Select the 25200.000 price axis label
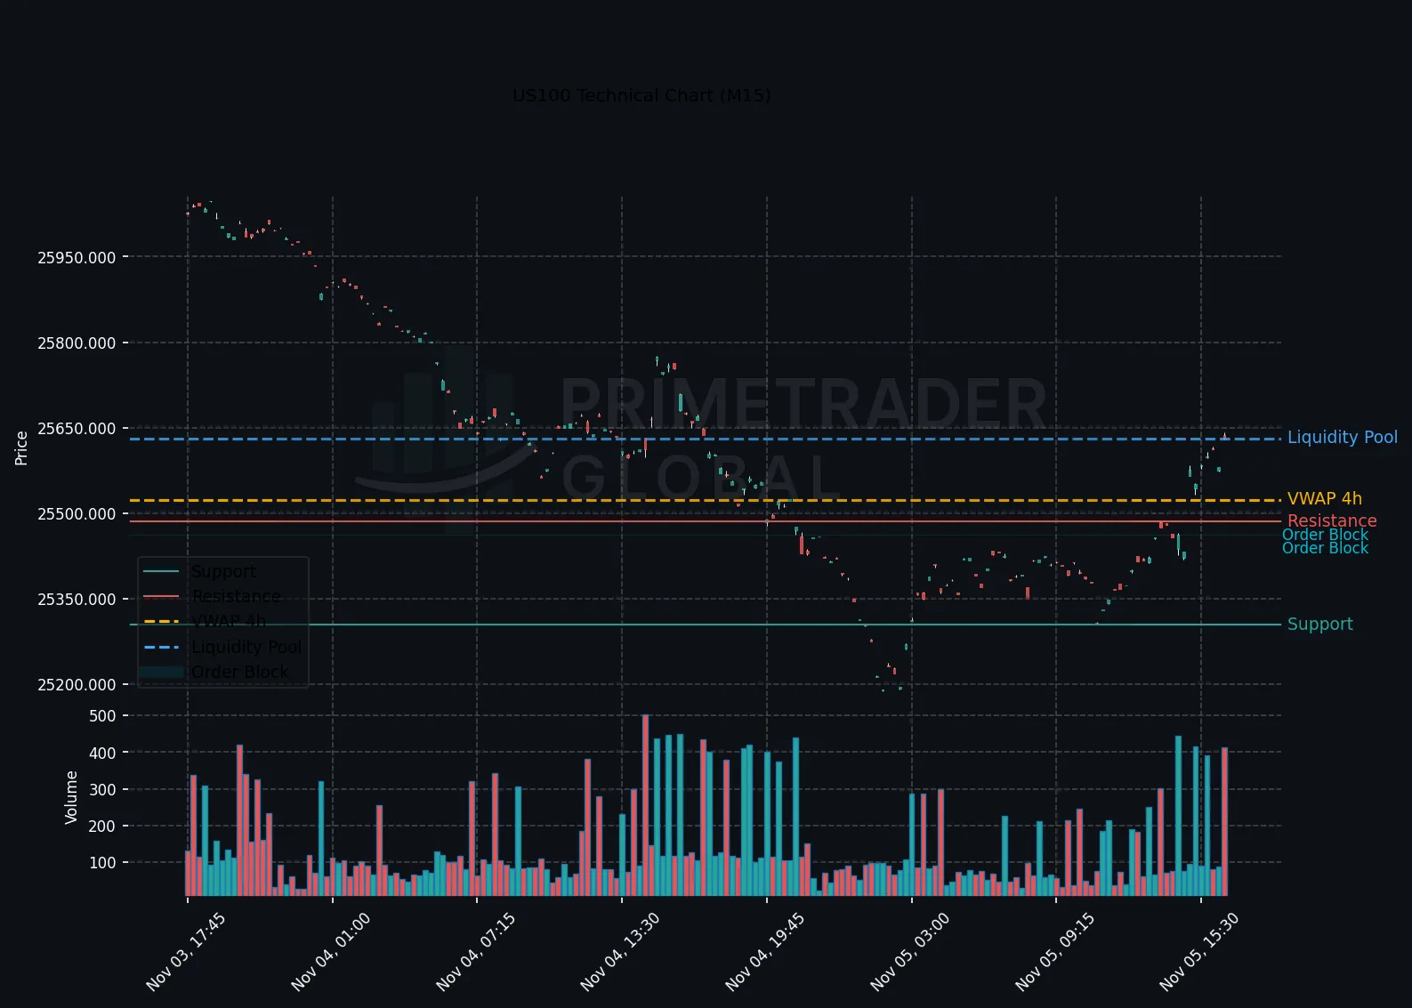This screenshot has width=1412, height=1008. point(77,685)
